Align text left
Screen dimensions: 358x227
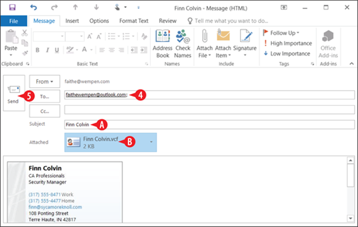(x=102, y=50)
